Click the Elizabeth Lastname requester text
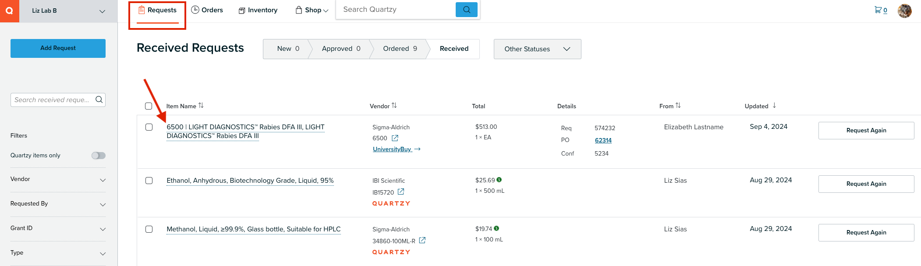This screenshot has width=921, height=266. [694, 127]
